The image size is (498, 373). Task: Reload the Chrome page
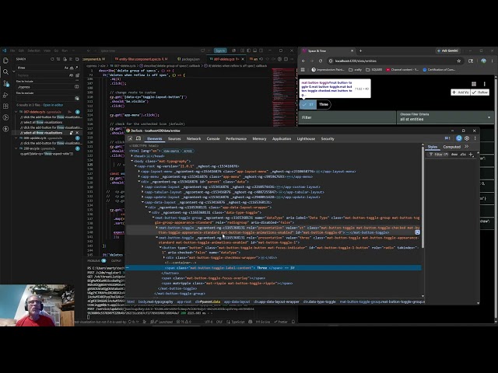pyautogui.click(x=321, y=61)
